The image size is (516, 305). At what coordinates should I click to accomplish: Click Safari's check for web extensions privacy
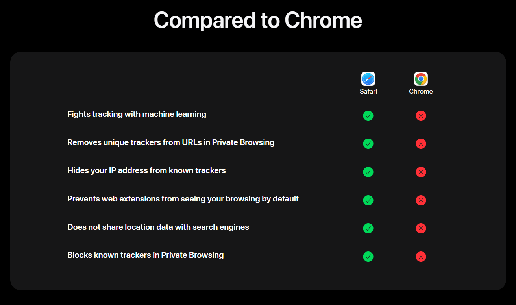368,200
